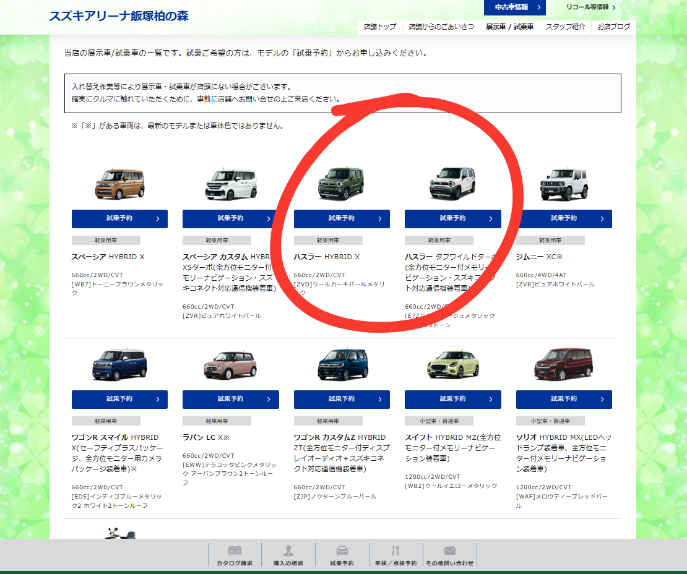The width and height of the screenshot is (687, 574).
Task: Book test drive for スペーシア カスタム
Action: [230, 218]
